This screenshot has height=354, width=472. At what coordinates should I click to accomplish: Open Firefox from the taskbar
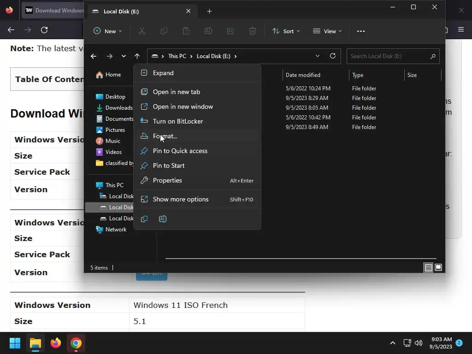tap(56, 343)
